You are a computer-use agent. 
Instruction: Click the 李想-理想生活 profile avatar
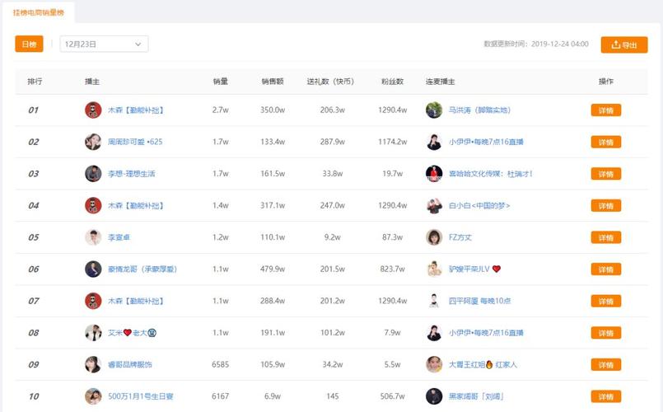click(93, 174)
